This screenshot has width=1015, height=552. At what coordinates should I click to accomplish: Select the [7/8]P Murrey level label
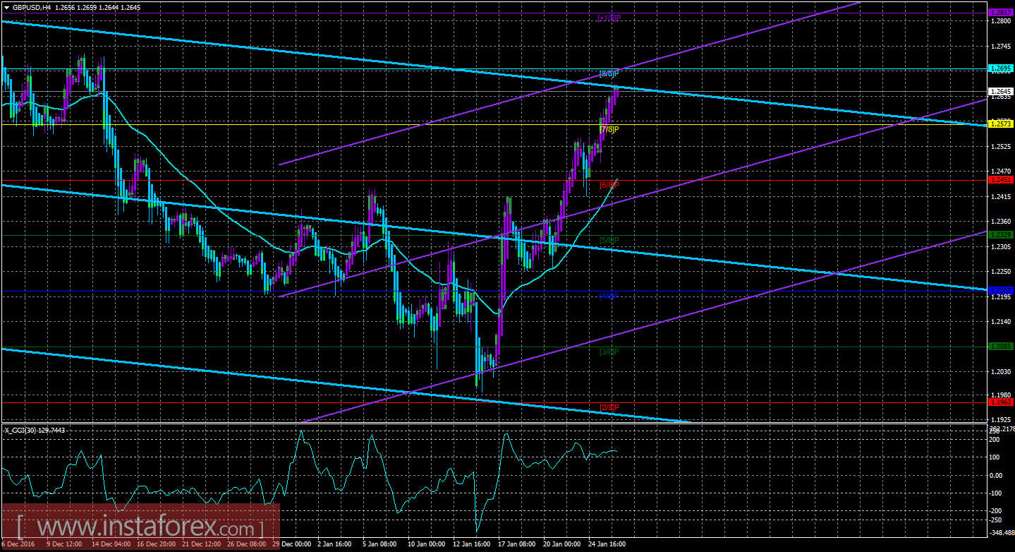609,129
